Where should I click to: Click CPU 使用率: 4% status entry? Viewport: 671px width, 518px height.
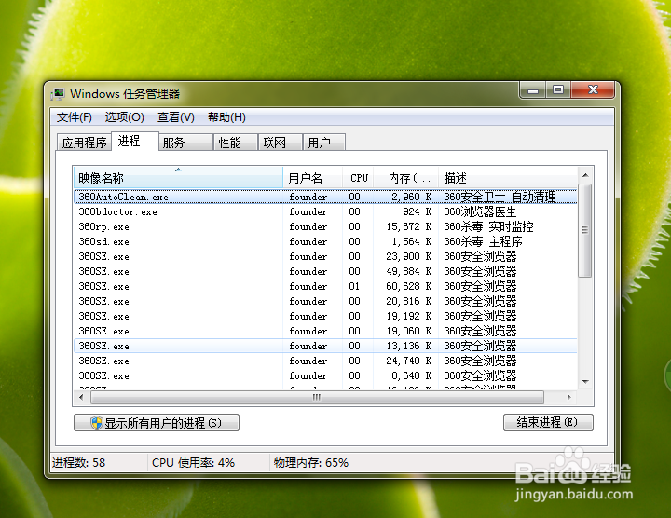pos(194,463)
